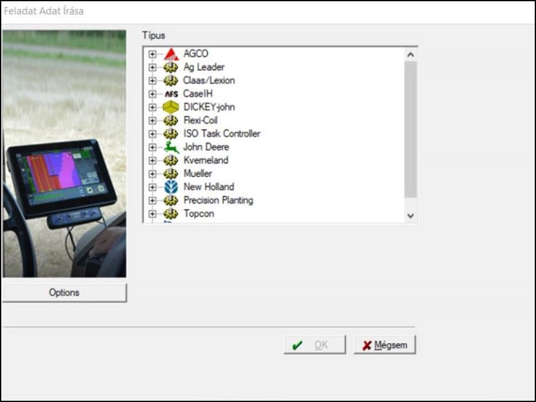Expand the ISO Task Controller node
This screenshot has height=402, width=536.
(x=152, y=134)
